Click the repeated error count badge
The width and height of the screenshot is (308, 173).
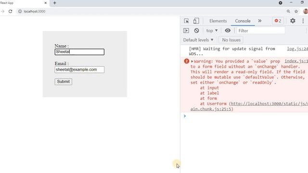186,61
